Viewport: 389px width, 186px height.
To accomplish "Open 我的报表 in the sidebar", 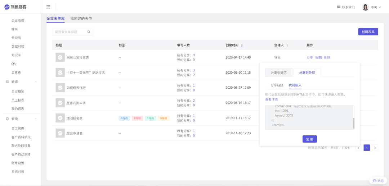I will [18, 109].
